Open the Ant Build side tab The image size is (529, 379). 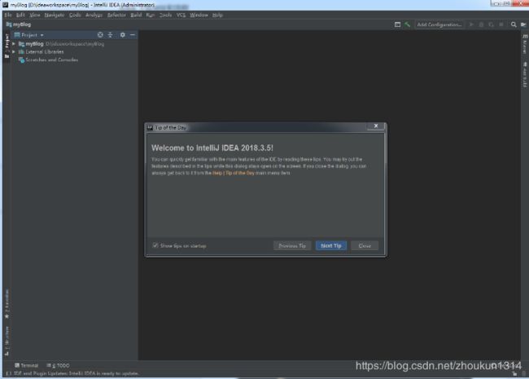tap(525, 75)
